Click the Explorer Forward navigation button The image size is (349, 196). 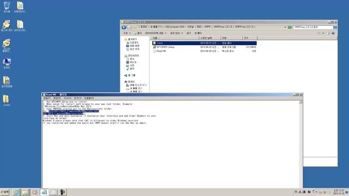129,27
